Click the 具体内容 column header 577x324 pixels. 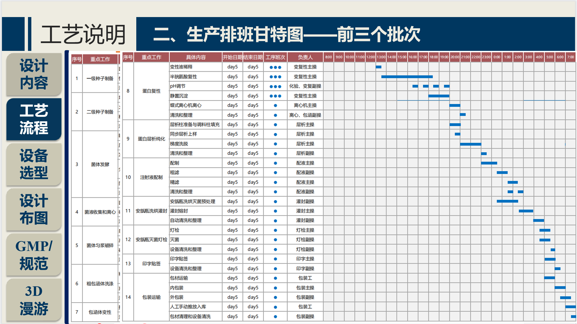click(196, 57)
